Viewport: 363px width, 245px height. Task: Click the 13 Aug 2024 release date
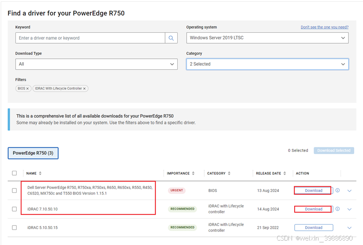[x=268, y=191]
